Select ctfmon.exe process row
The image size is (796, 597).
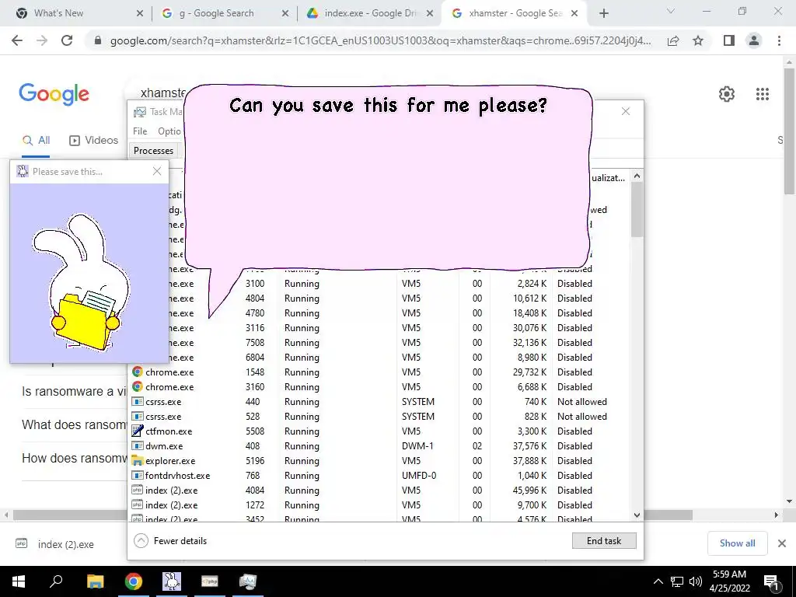(379, 431)
